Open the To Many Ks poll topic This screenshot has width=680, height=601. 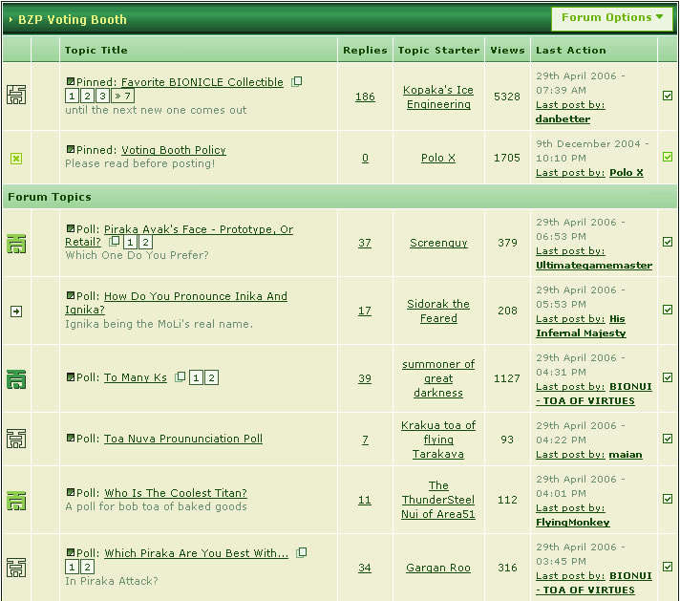click(x=136, y=377)
